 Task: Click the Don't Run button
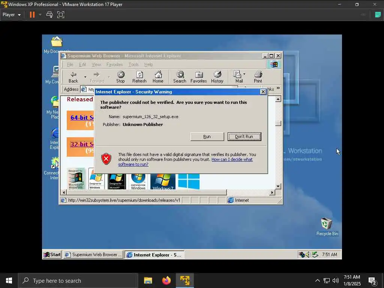pyautogui.click(x=244, y=136)
